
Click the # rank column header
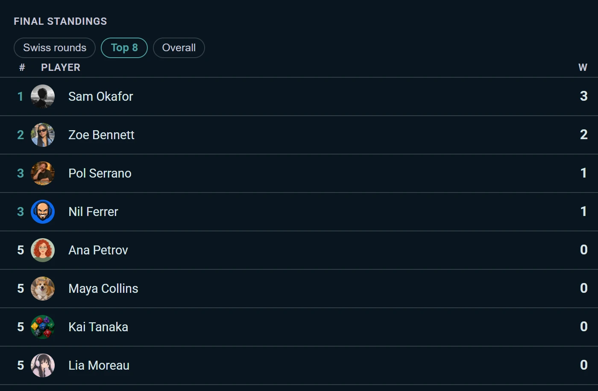tap(22, 67)
